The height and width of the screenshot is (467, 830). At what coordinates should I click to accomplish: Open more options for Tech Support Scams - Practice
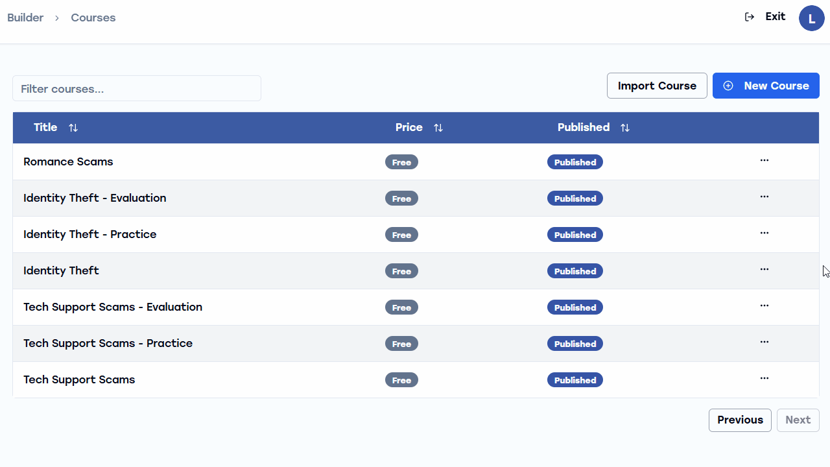[764, 342]
